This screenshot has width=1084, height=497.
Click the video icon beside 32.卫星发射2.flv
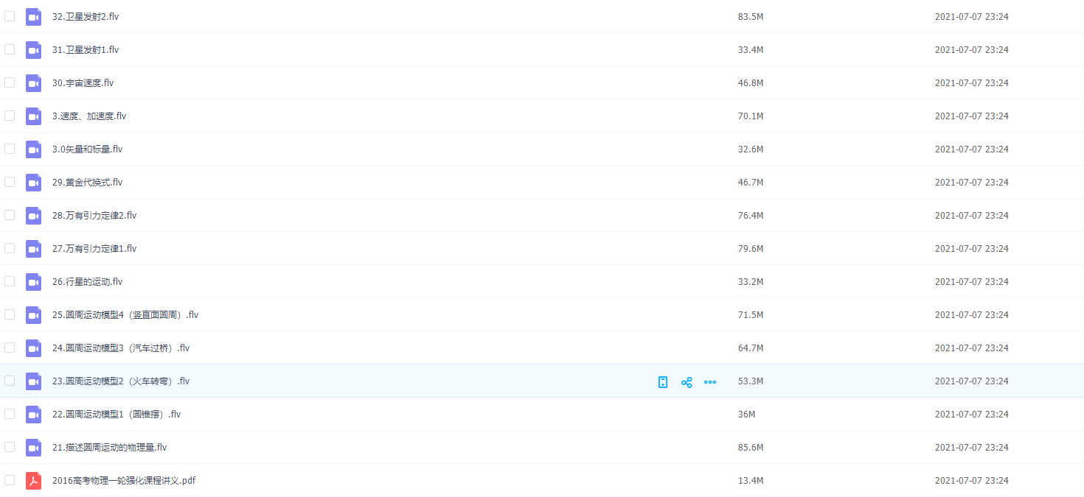(x=33, y=17)
